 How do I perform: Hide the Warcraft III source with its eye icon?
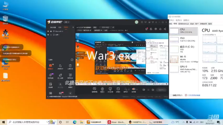[x=48, y=31]
